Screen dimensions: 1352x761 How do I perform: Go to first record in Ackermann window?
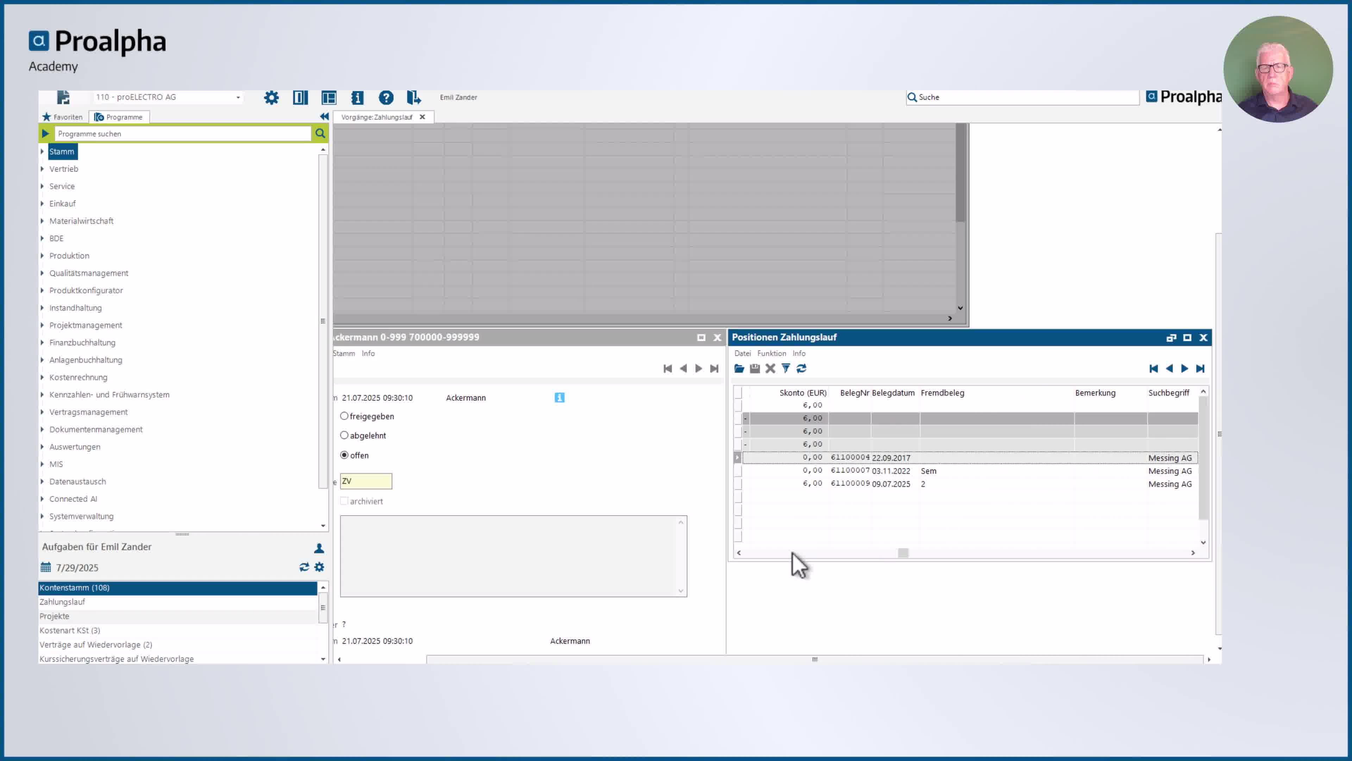coord(668,368)
